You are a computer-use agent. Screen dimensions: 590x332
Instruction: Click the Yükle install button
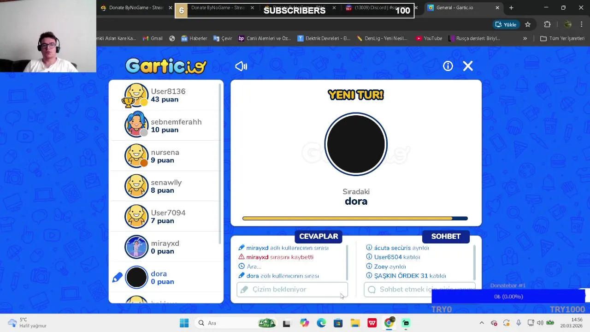(x=506, y=24)
